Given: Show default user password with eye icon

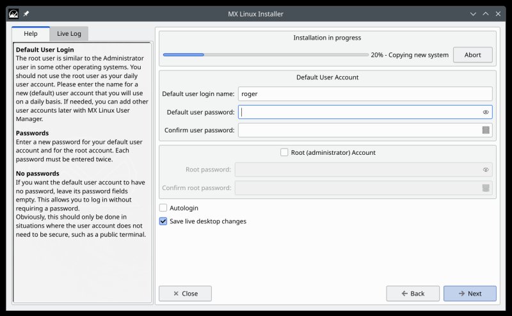Looking at the screenshot, I should click(486, 112).
